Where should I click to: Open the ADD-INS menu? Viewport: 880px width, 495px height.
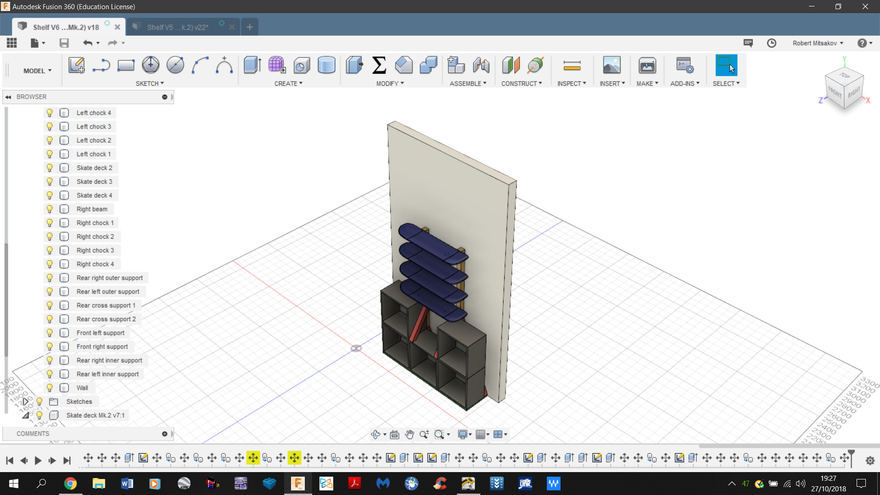pos(685,83)
